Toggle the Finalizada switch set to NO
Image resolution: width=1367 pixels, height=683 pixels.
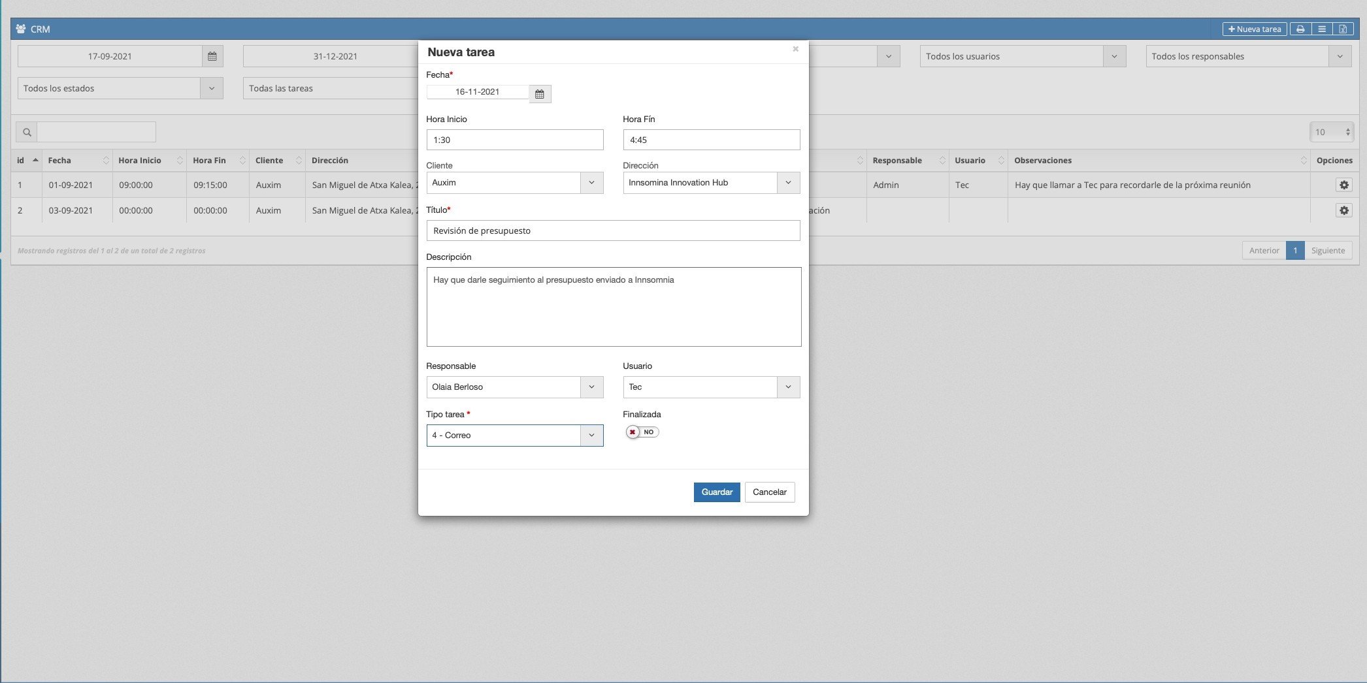pyautogui.click(x=642, y=432)
